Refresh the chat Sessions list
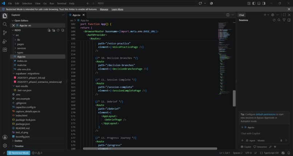The image size is (293, 156). [x=274, y=20]
